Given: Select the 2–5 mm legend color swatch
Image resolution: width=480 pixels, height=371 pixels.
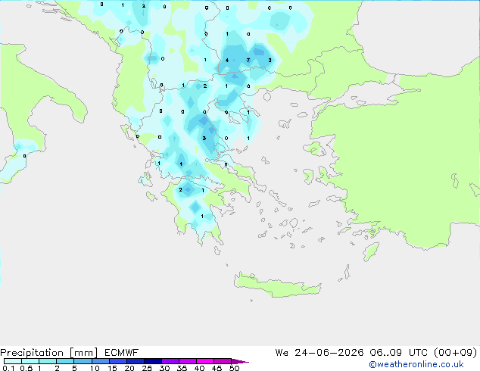Looking at the screenshot, I should point(65,361).
